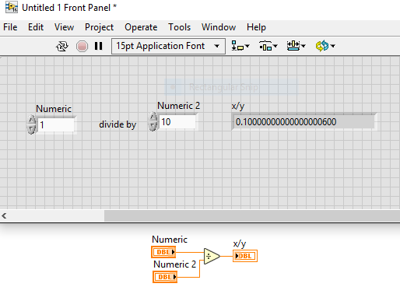The height and width of the screenshot is (308, 400).
Task: Select the x/y DBL indicator terminal
Action: (x=245, y=256)
